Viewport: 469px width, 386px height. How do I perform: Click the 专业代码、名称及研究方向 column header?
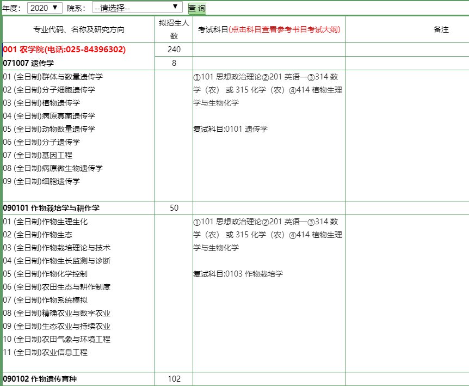78,30
